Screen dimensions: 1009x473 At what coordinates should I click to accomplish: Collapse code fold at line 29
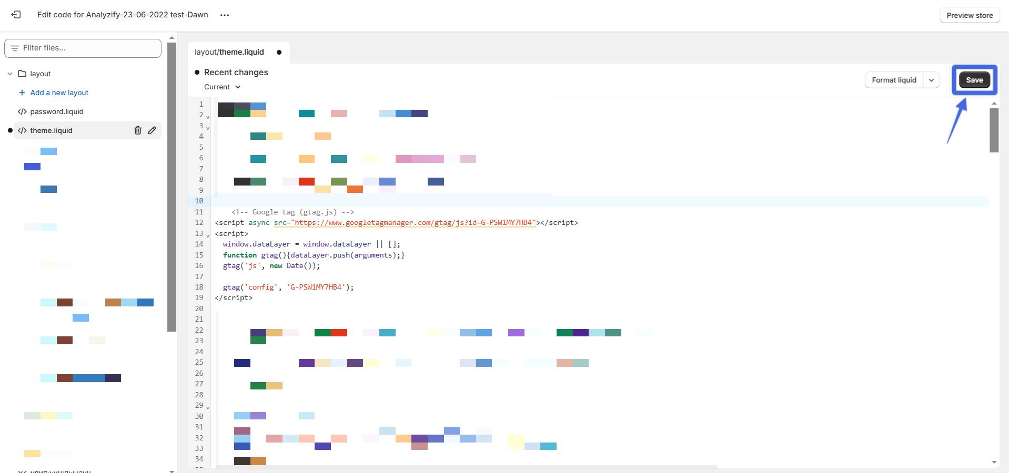pos(208,407)
